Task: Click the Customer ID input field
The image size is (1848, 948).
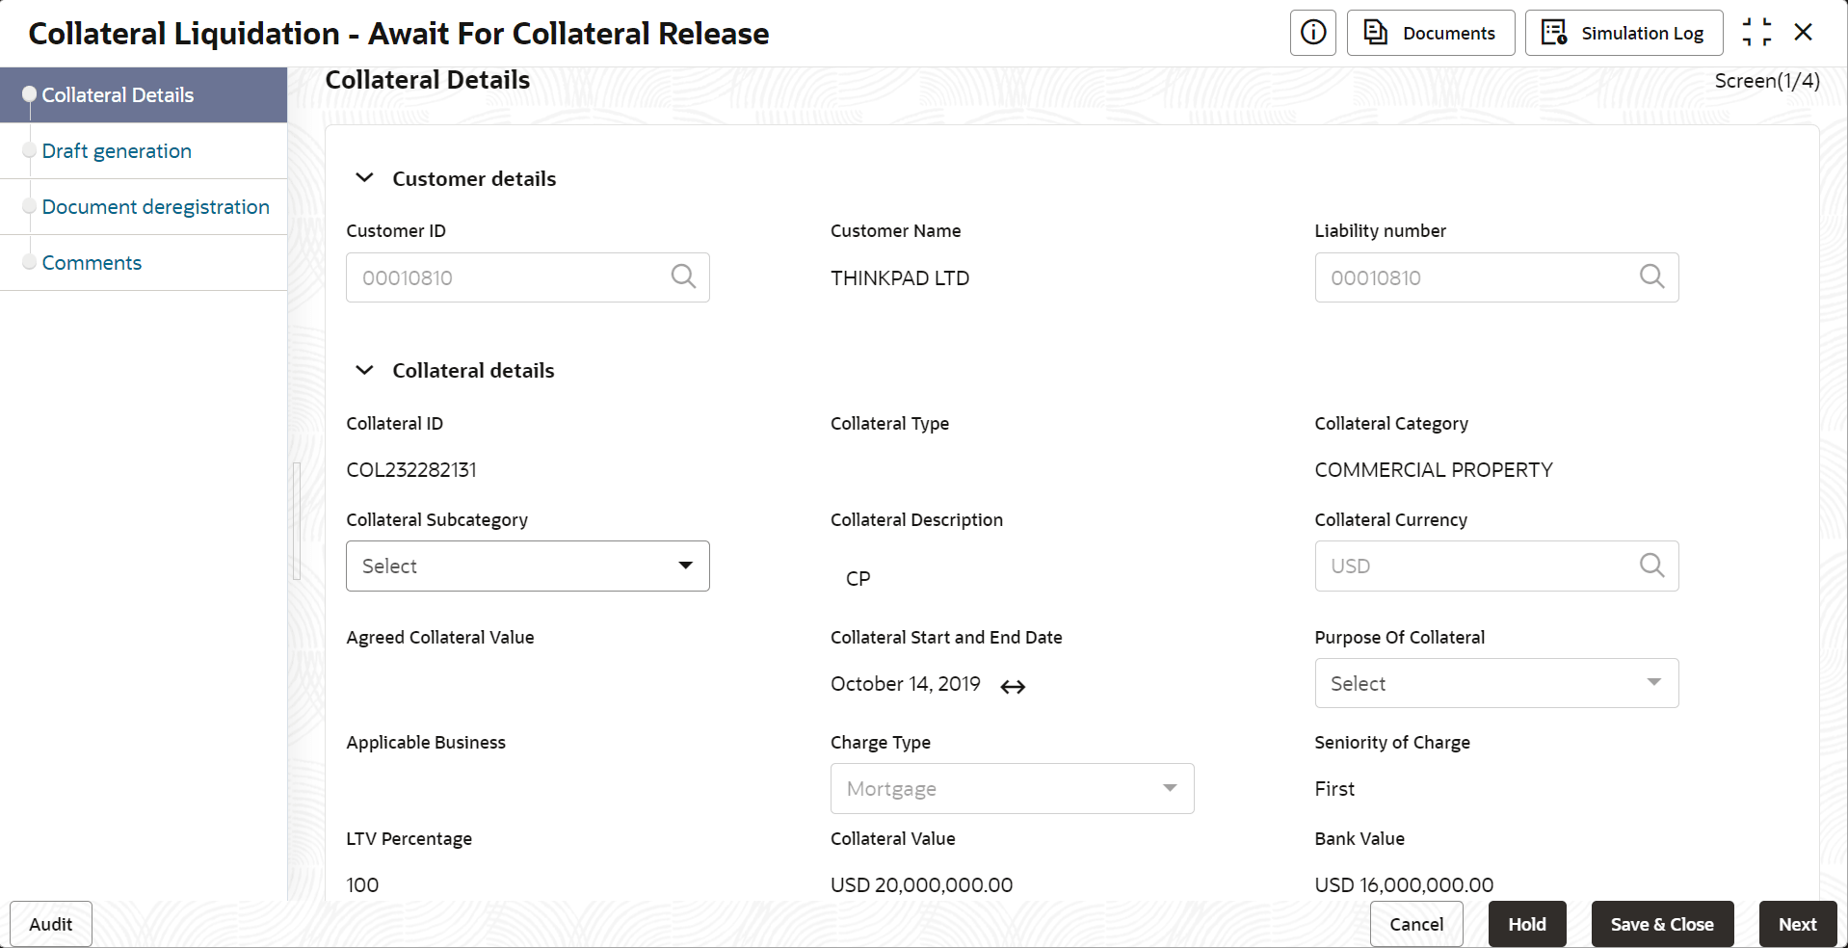Action: click(x=527, y=277)
